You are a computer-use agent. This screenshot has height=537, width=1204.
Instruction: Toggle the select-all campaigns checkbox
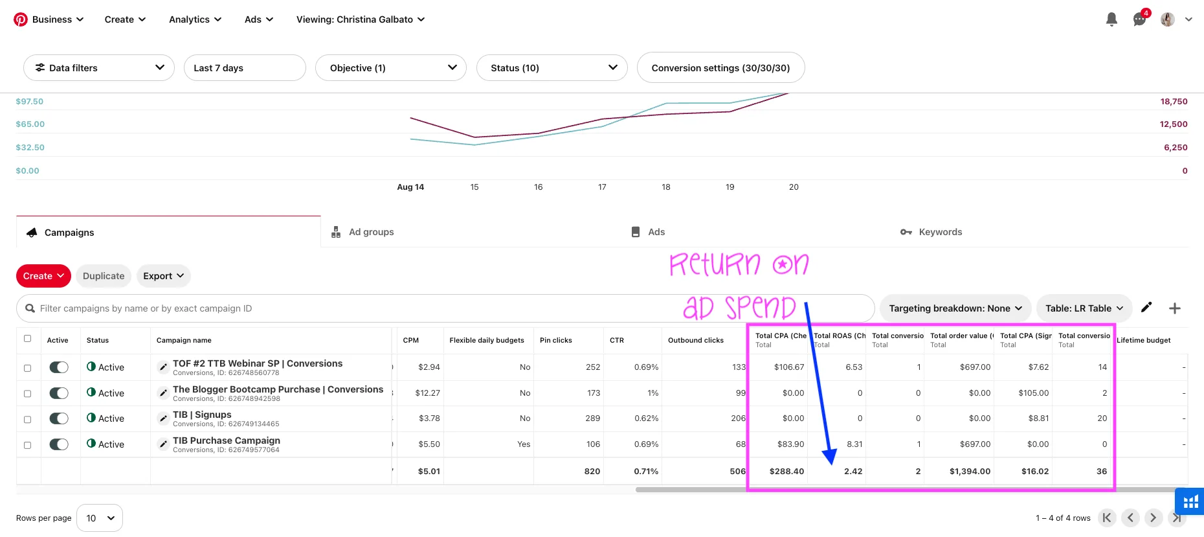27,338
